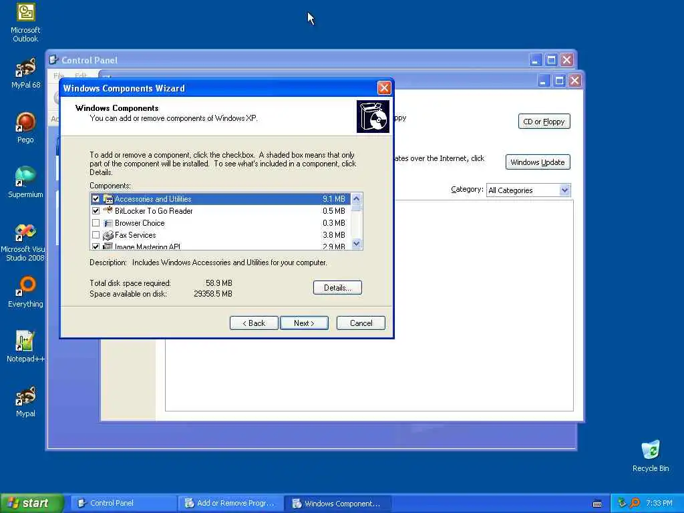
Task: Click Image Mastering API component icon
Action: [x=108, y=246]
